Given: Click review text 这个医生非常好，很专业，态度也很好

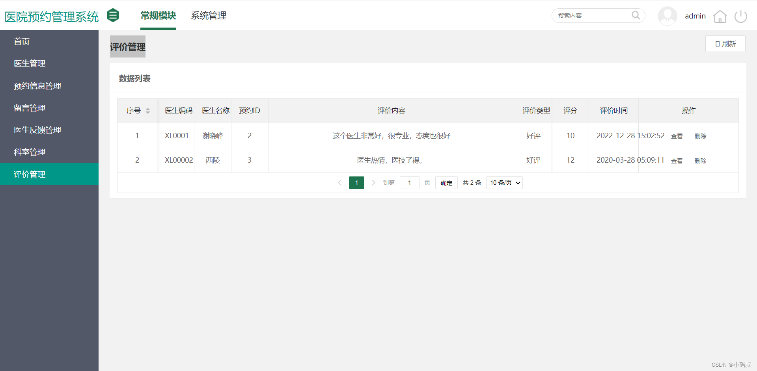Looking at the screenshot, I should [x=392, y=135].
